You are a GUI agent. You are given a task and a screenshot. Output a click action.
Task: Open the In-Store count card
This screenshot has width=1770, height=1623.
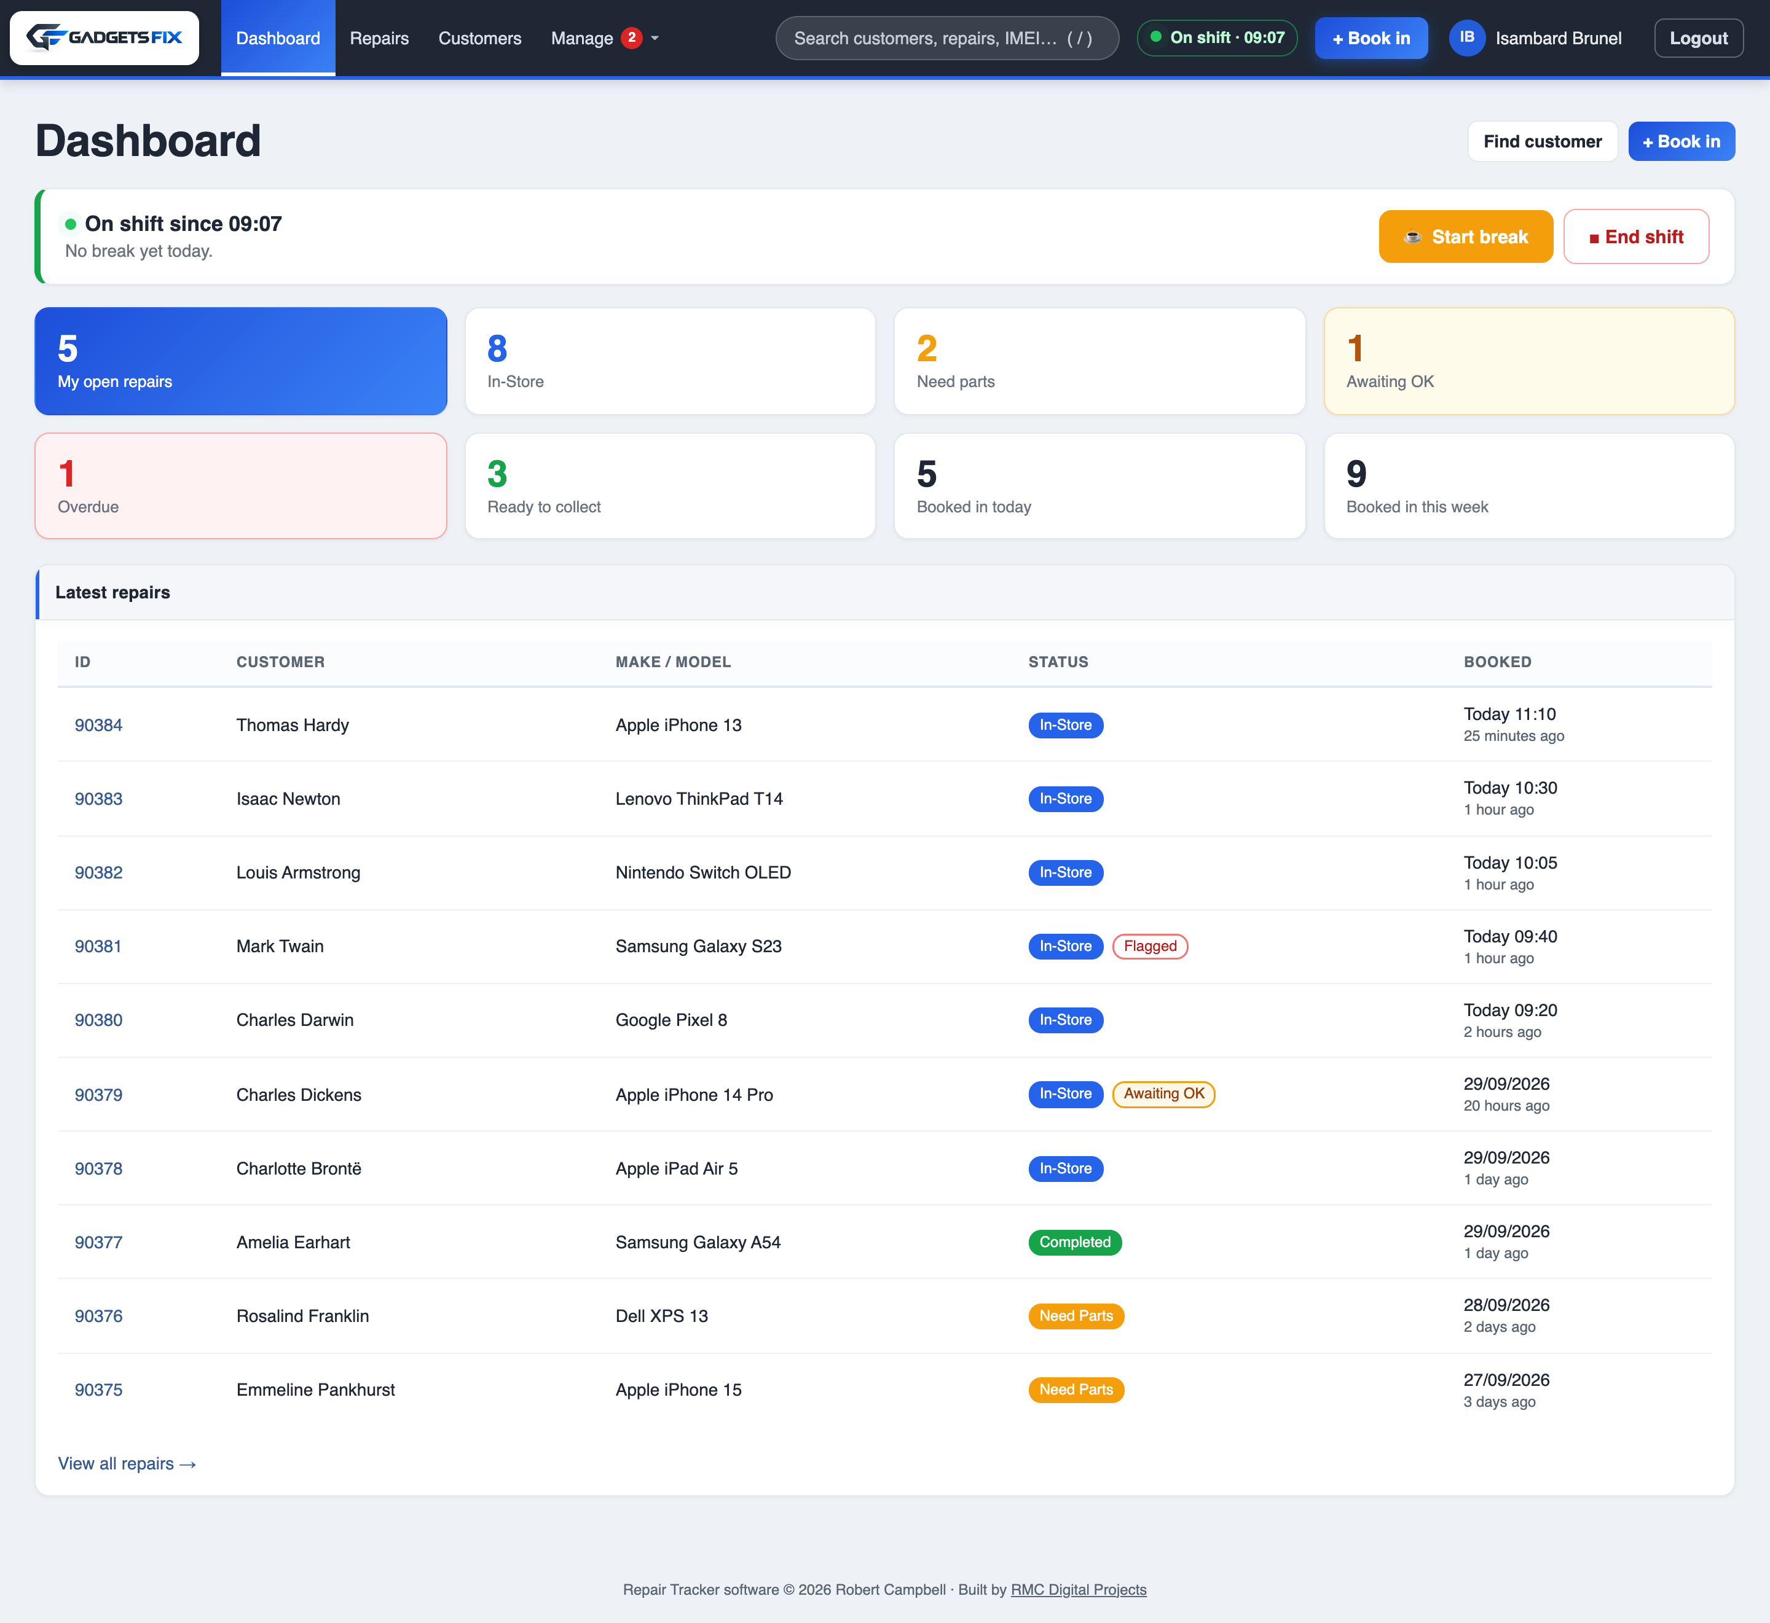671,361
